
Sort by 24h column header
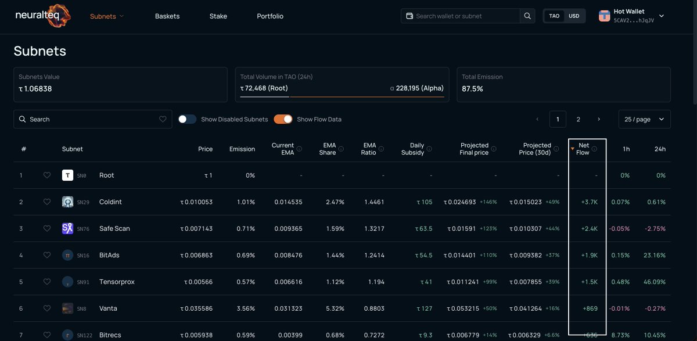click(660, 149)
